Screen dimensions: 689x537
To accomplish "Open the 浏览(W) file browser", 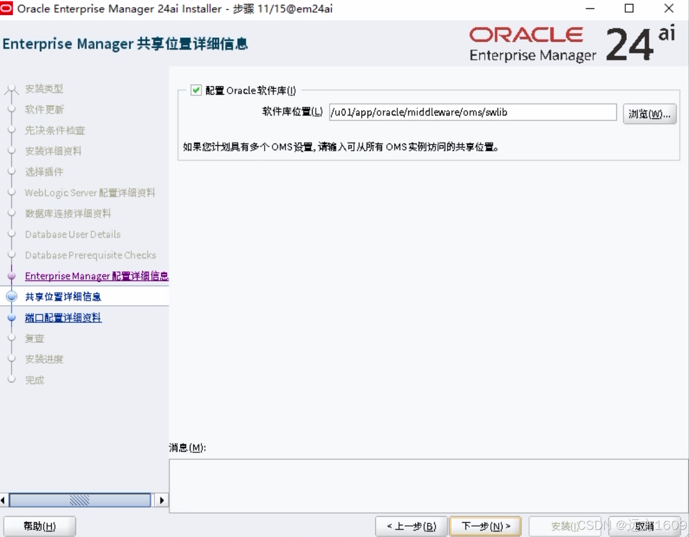I will pos(650,113).
